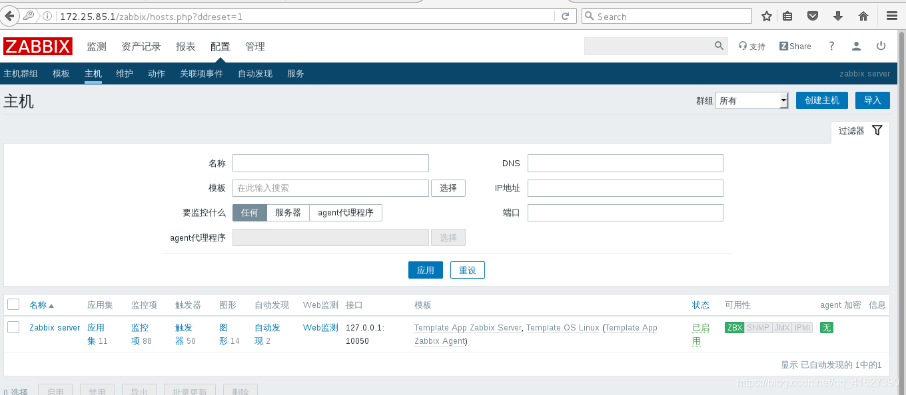Screen dimensions: 906x395
Task: Open the browser hamburger menu
Action: pyautogui.click(x=892, y=16)
